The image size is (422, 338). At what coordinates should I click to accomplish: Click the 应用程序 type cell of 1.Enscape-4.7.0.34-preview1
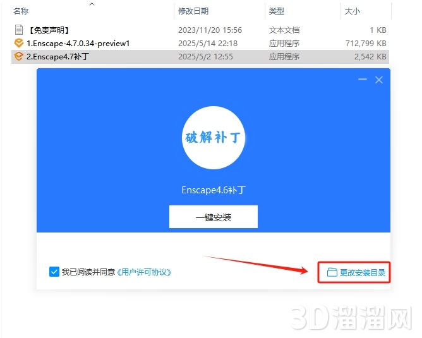[284, 44]
